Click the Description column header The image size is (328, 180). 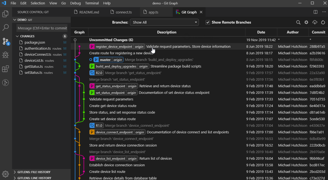tap(167, 32)
